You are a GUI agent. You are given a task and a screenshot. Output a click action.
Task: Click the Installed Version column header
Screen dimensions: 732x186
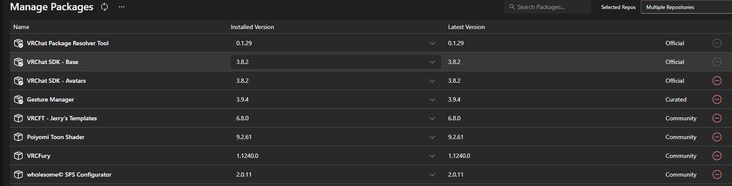(x=252, y=27)
